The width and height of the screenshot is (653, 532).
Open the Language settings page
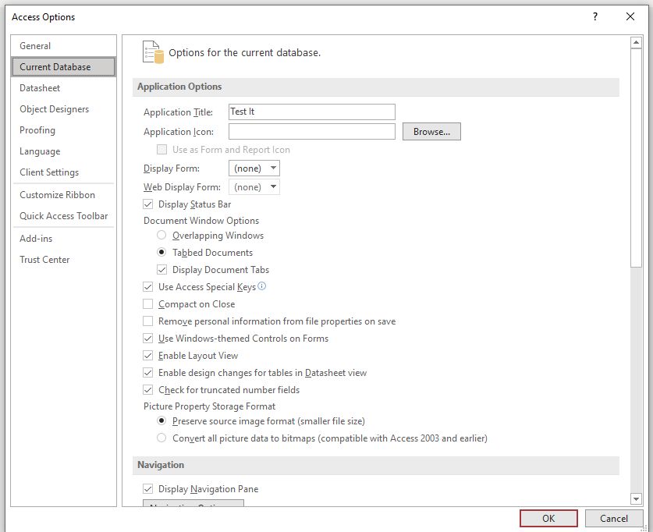[x=63, y=151]
